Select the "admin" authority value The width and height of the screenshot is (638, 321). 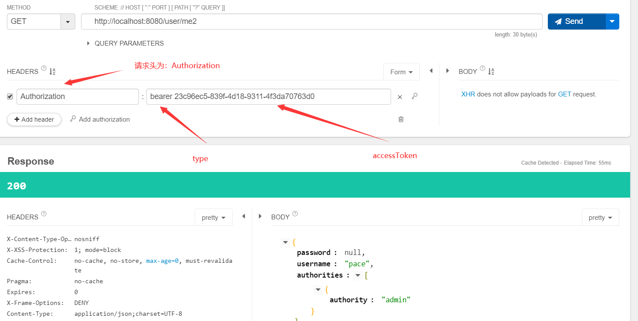point(396,300)
